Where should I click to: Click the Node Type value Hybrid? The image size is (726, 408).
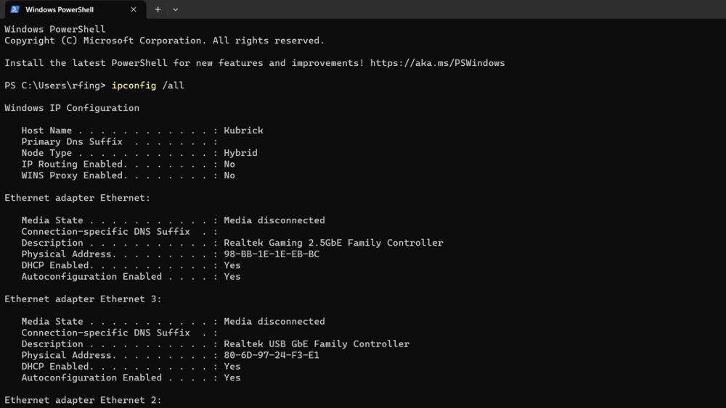(240, 153)
